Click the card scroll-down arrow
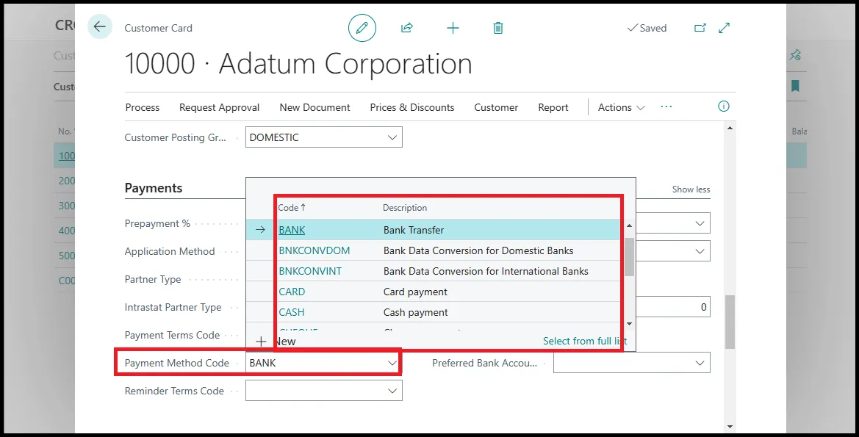The width and height of the screenshot is (859, 437). click(730, 426)
